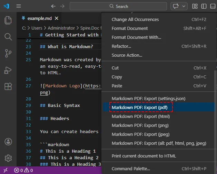
Task: Click the '## What is Markdown?' heading
Action: (x=67, y=47)
